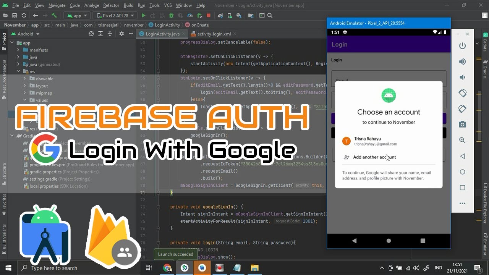Expand the manifests folder

click(18, 50)
